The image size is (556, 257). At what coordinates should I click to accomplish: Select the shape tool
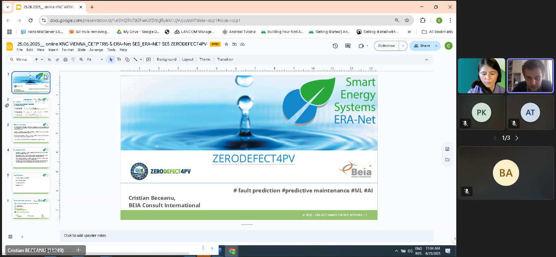coord(127,59)
